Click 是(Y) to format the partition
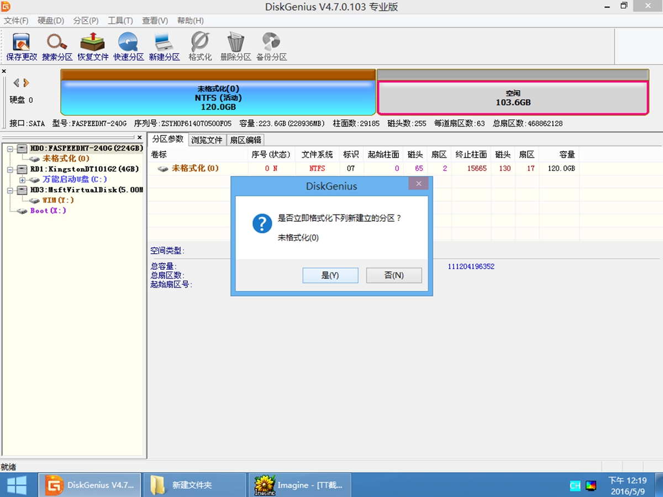Screen dimensions: 663x497 click(330, 275)
